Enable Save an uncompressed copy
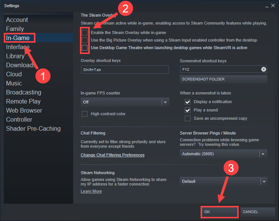Screen dimensions: 279x221 click(x=187, y=118)
